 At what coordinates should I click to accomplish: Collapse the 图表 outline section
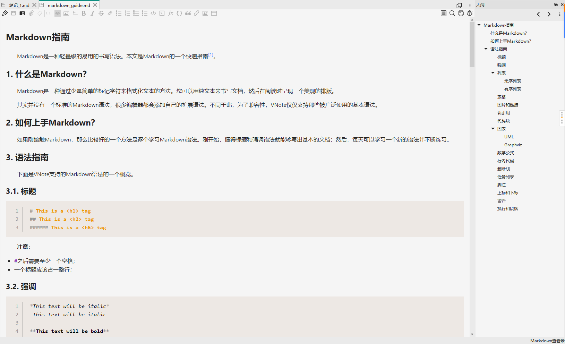493,128
